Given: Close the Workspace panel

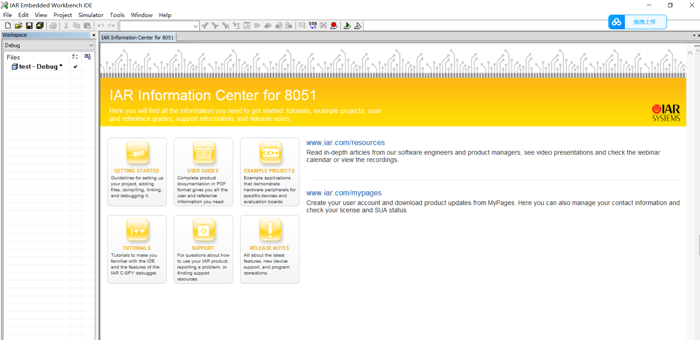Looking at the screenshot, I should pyautogui.click(x=94, y=35).
